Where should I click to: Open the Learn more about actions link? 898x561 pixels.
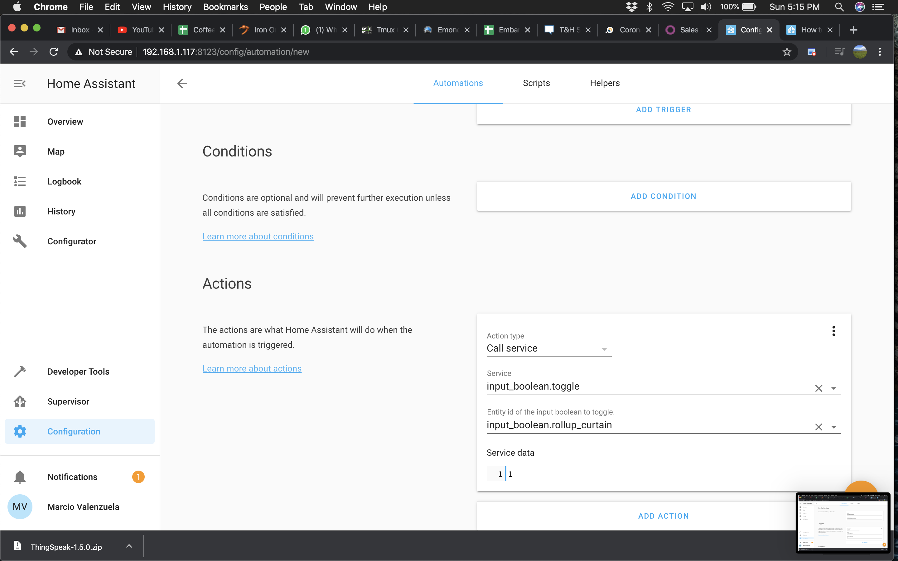252,368
